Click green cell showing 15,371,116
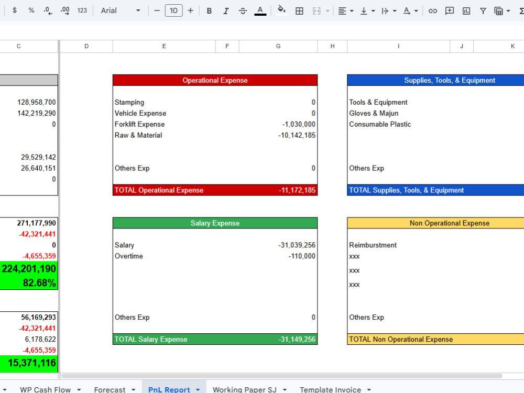This screenshot has height=393, width=524. [29, 363]
